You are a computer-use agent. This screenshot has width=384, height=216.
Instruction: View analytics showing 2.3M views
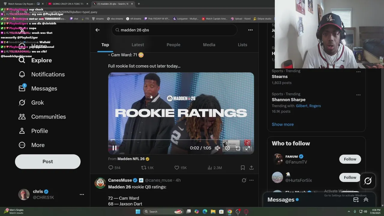click(214, 168)
